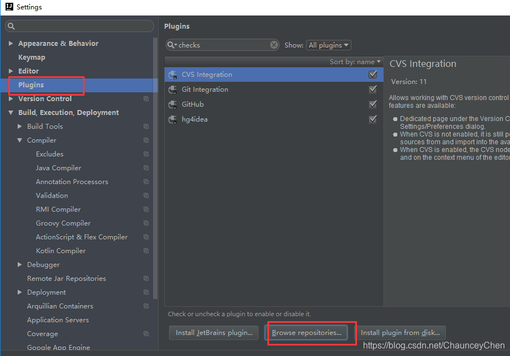The image size is (510, 356).
Task: Click the project-level icon beside ActionScript & Flex Compiler
Action: (146, 237)
